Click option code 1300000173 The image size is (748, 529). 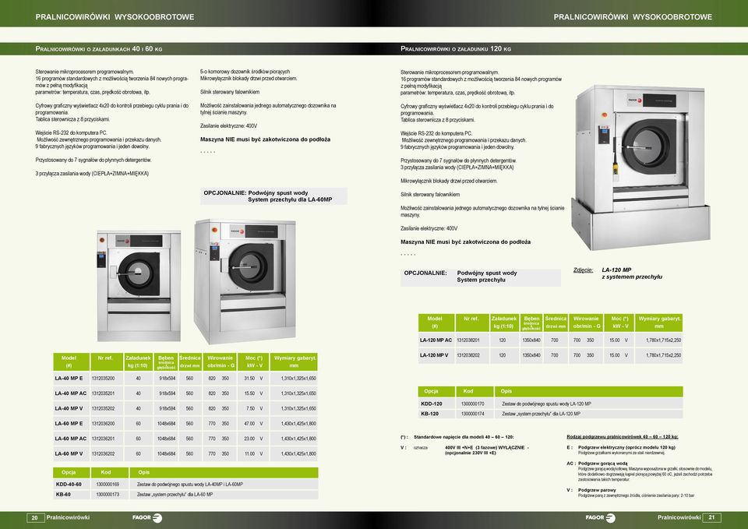coord(108,495)
